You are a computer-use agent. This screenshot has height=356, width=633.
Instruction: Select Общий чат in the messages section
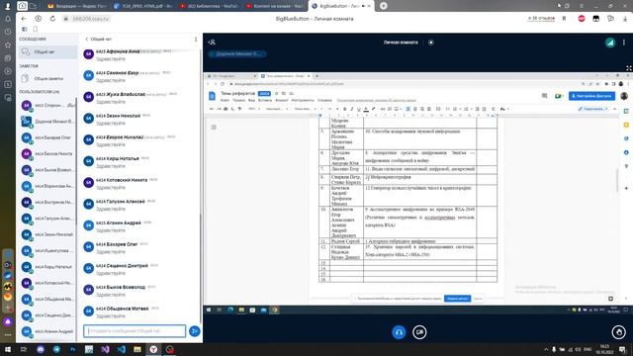(x=47, y=52)
